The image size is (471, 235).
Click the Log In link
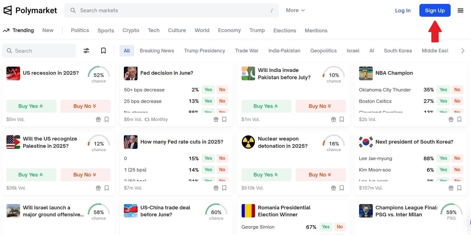[x=403, y=10]
